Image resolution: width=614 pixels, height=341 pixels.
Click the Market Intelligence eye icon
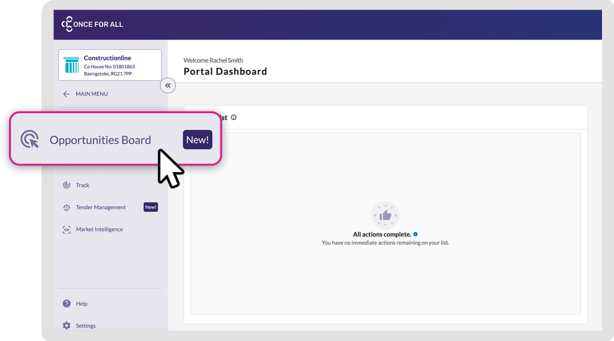[67, 230]
